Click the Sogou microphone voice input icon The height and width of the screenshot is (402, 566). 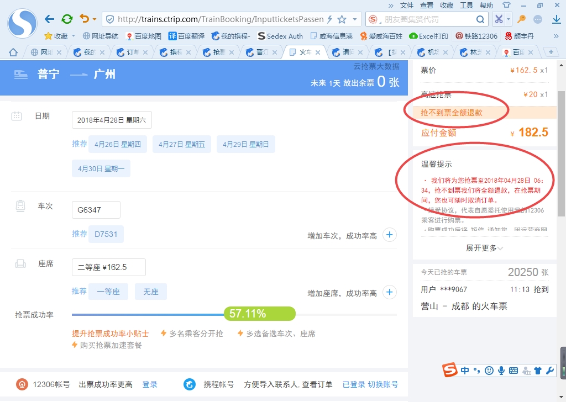[x=501, y=371]
